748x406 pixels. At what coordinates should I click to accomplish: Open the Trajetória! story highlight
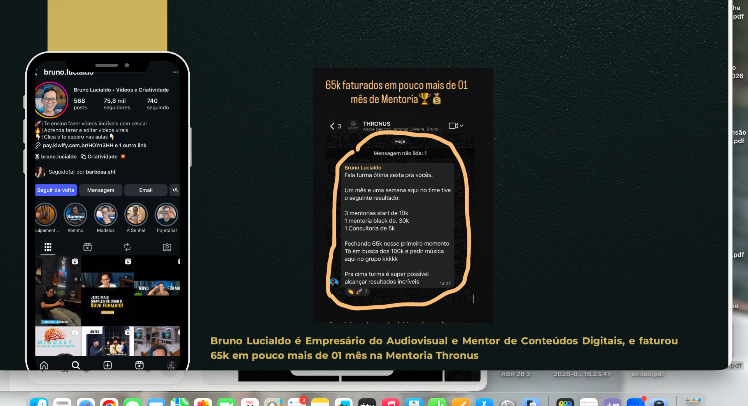click(x=166, y=214)
